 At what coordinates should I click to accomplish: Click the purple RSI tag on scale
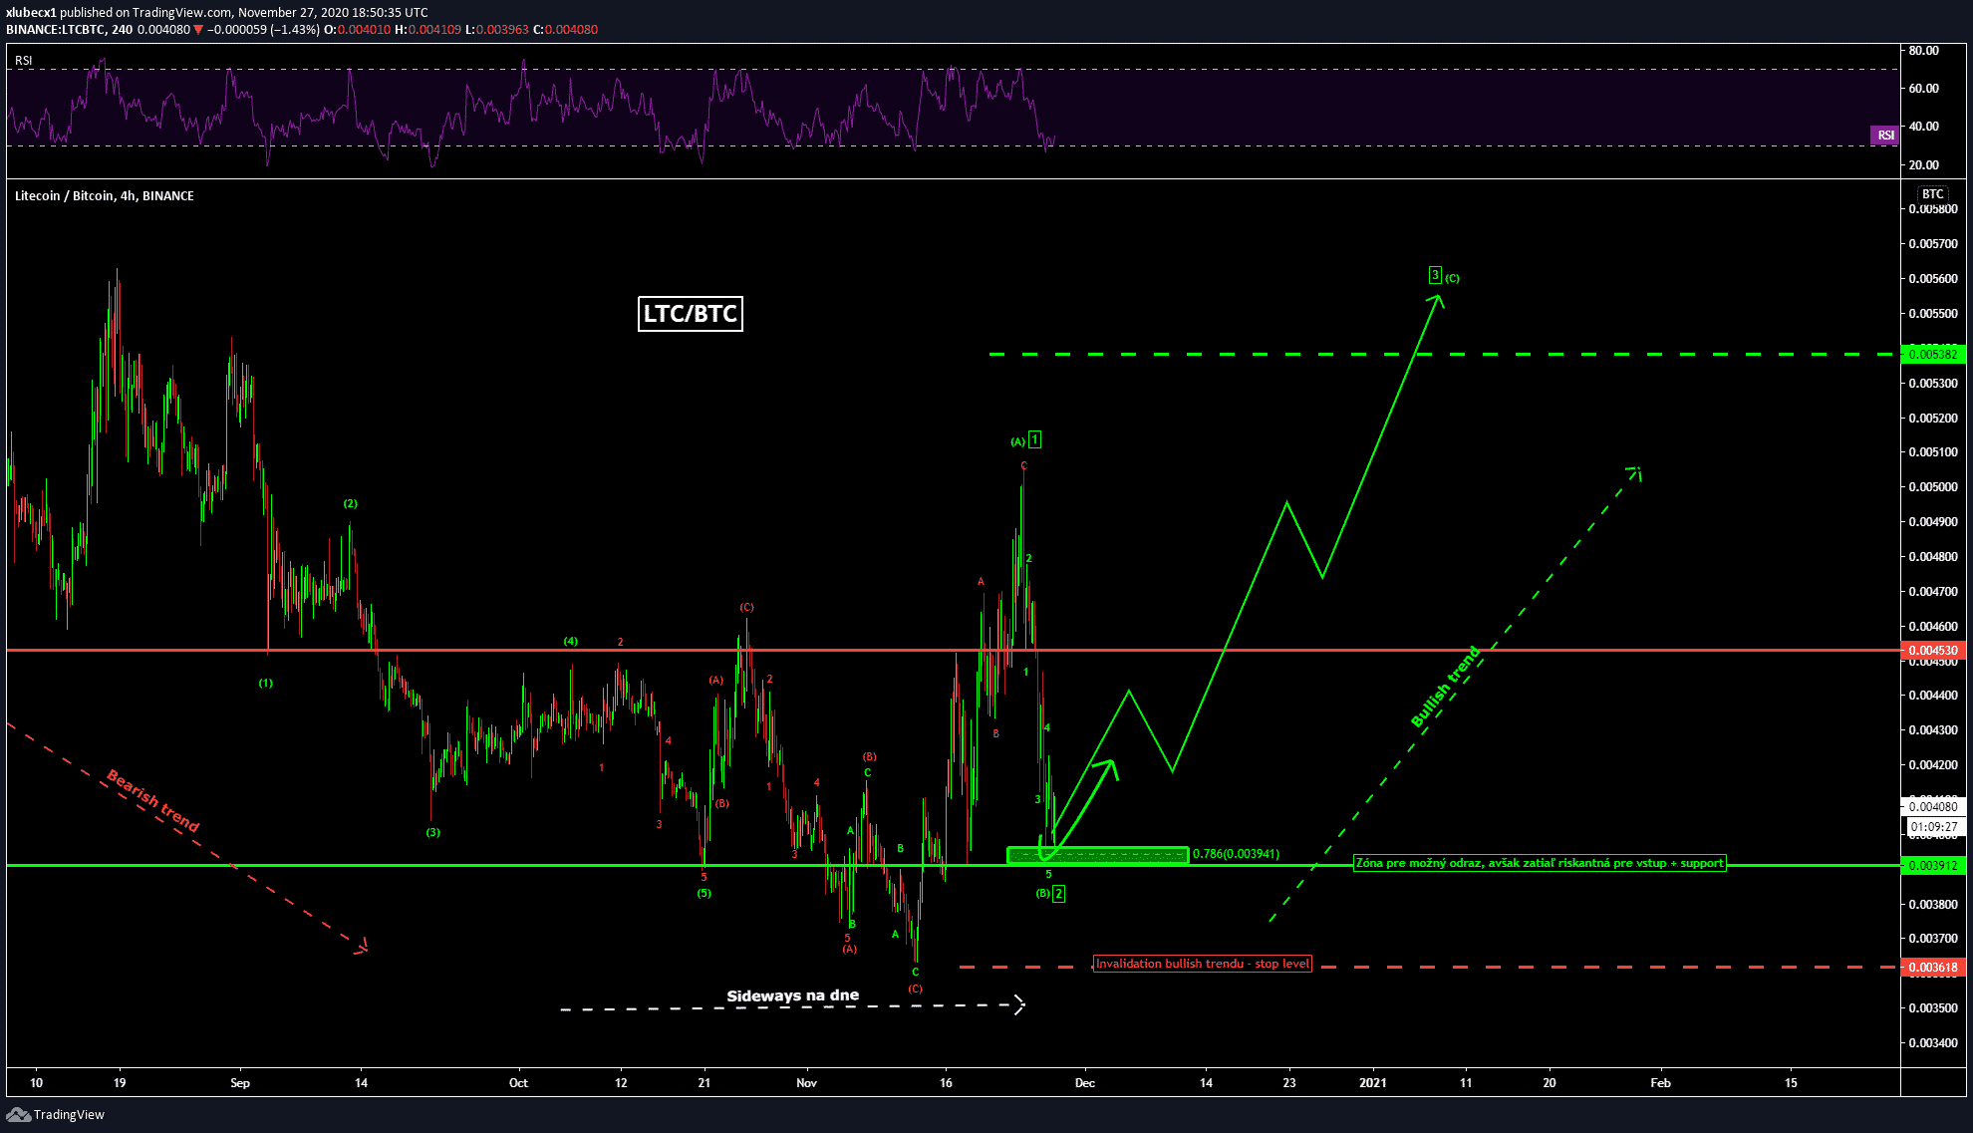click(x=1884, y=136)
